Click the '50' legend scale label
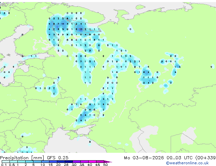 105,165
